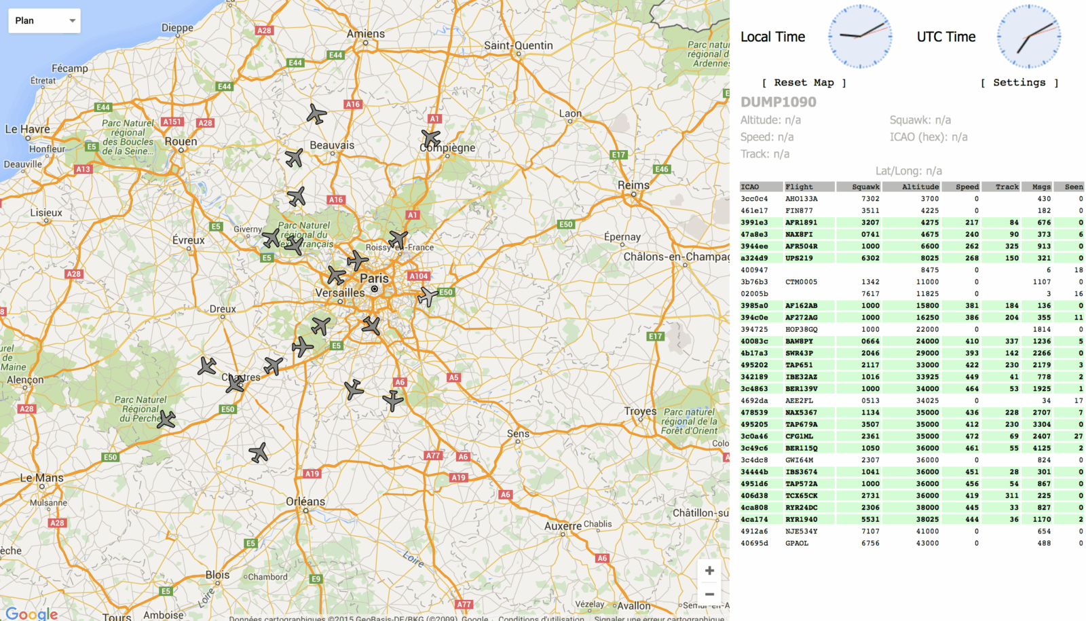The image size is (1086, 621).
Task: Click the plane icon nearest Roissy-en-France
Action: 398,239
